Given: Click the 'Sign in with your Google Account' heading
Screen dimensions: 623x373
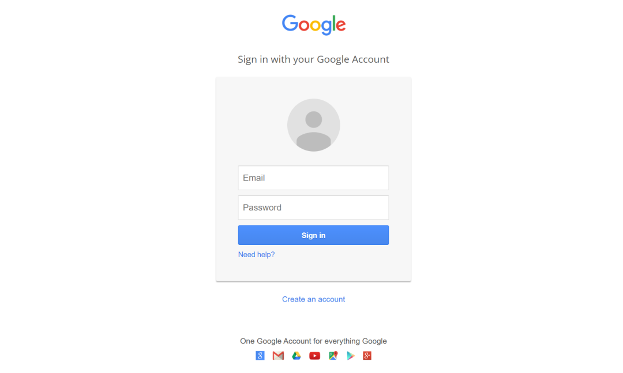Looking at the screenshot, I should tap(313, 59).
